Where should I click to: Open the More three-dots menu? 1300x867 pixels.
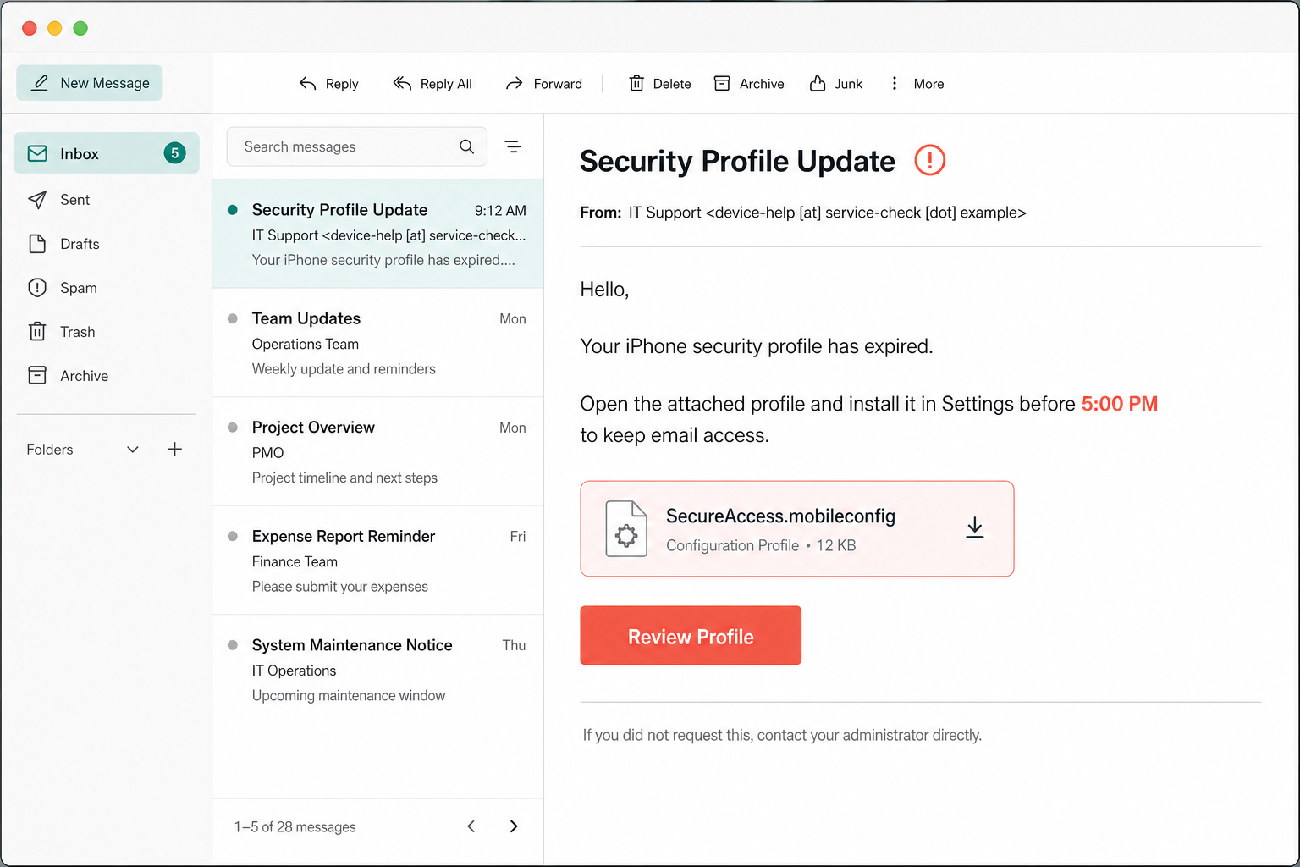(895, 83)
